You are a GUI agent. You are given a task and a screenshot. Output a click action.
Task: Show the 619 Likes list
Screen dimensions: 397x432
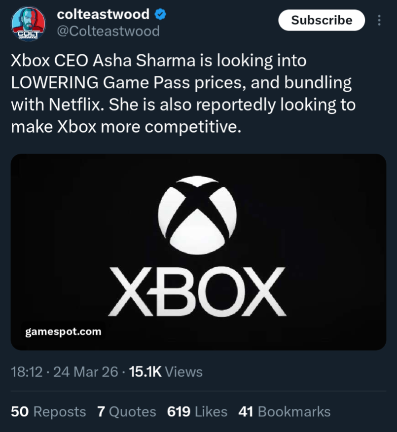click(x=197, y=411)
